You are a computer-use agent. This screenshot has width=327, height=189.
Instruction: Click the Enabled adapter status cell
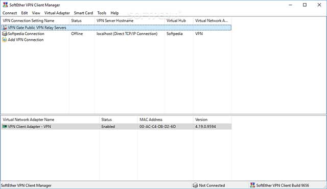(108, 127)
